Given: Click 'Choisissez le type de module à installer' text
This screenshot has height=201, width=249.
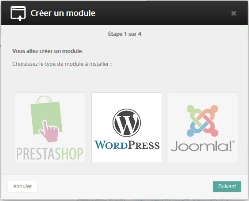Looking at the screenshot, I should click(62, 64).
